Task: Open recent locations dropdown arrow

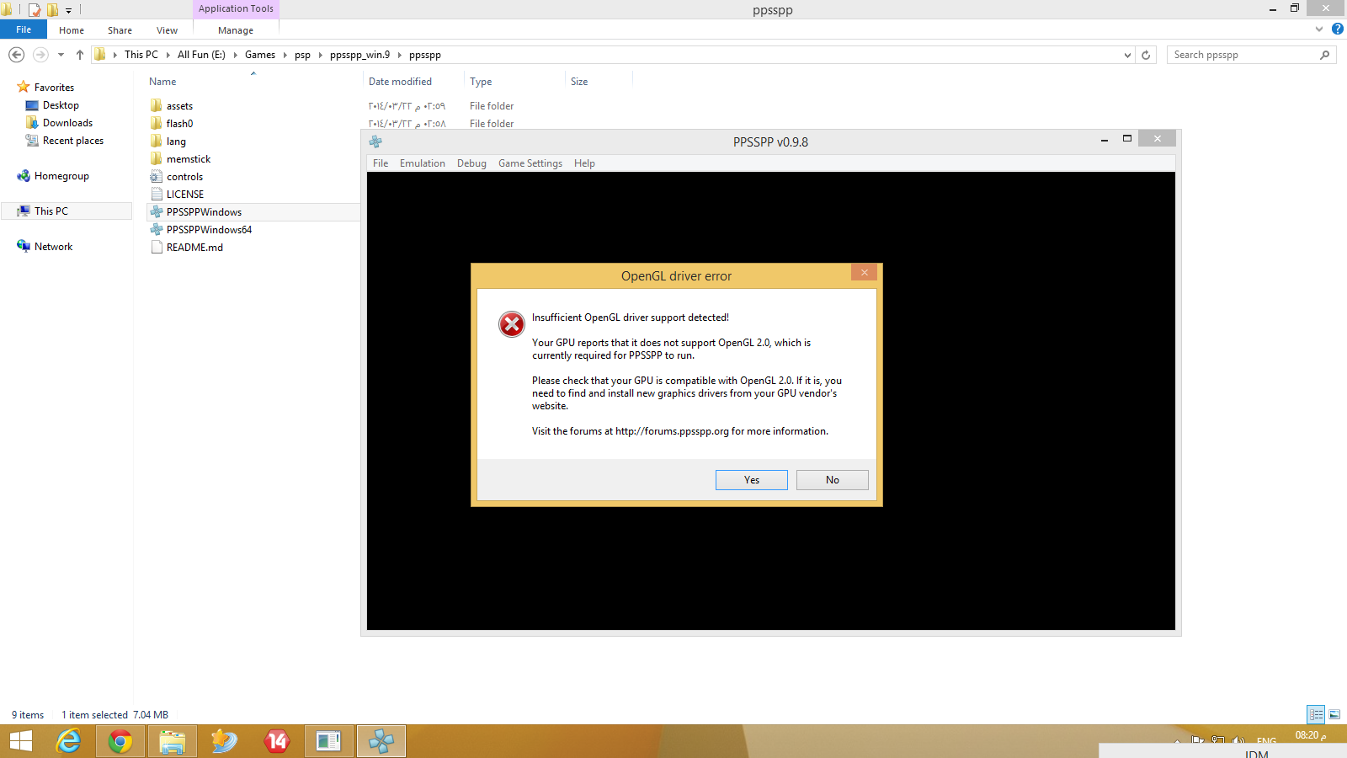Action: click(x=61, y=55)
